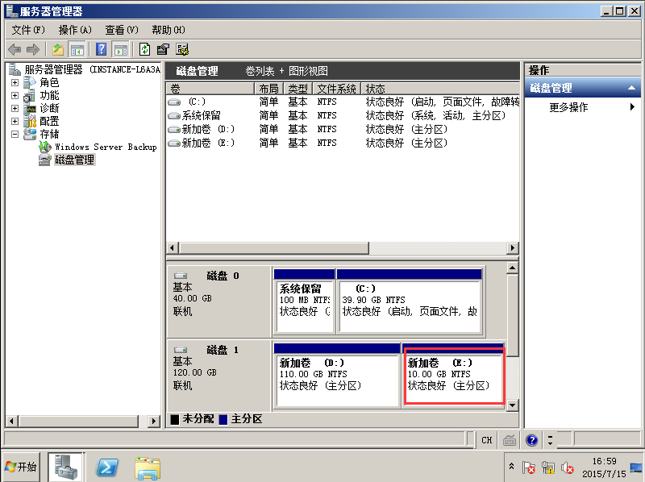This screenshot has height=482, width=645.
Task: Select the 新加卷 (D:) 110.00 GB partition
Action: point(337,375)
